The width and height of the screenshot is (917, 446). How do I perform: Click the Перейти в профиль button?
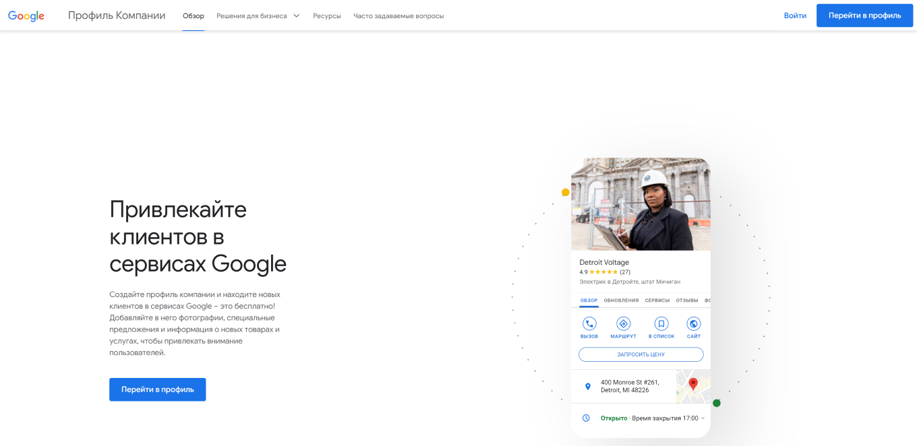(x=864, y=15)
